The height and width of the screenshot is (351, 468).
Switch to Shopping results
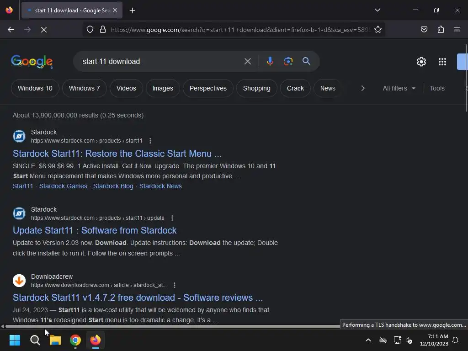click(257, 88)
